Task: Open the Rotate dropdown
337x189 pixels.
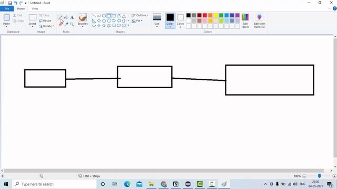Action: tap(46, 26)
